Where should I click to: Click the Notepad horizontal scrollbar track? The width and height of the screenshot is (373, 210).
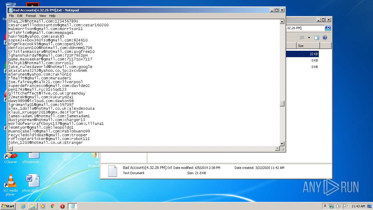point(144,148)
